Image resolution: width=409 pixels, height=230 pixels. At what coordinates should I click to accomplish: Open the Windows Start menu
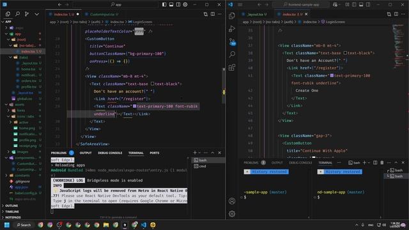tap(7, 225)
